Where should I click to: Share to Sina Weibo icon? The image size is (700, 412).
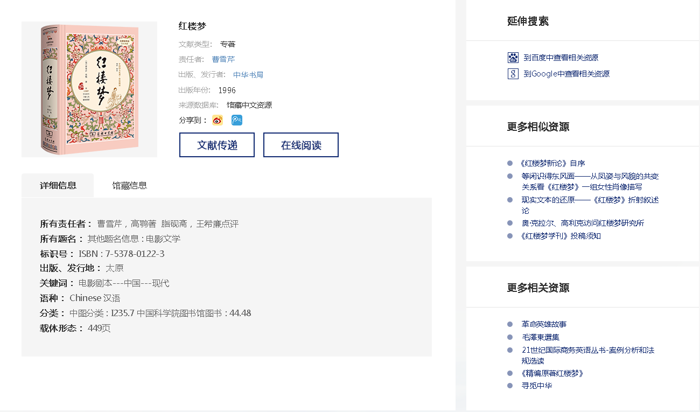click(217, 120)
